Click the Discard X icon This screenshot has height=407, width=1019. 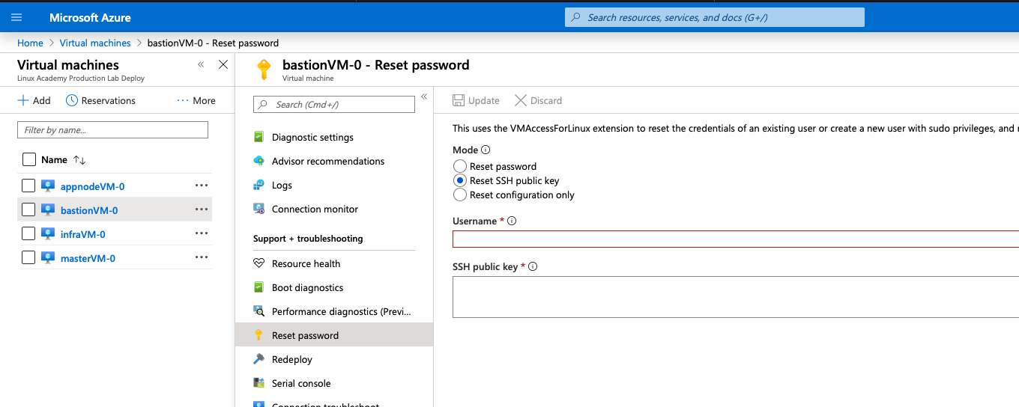point(520,100)
